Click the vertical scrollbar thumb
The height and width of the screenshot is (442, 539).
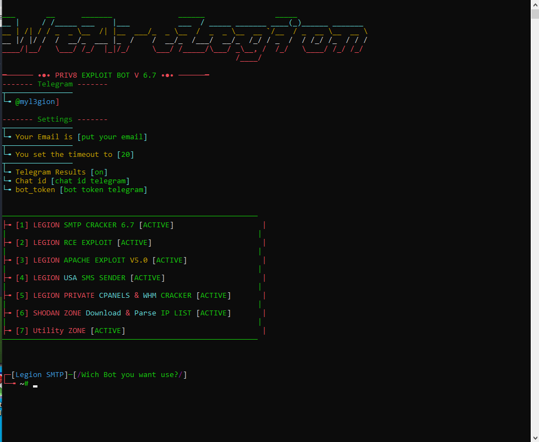(535, 14)
